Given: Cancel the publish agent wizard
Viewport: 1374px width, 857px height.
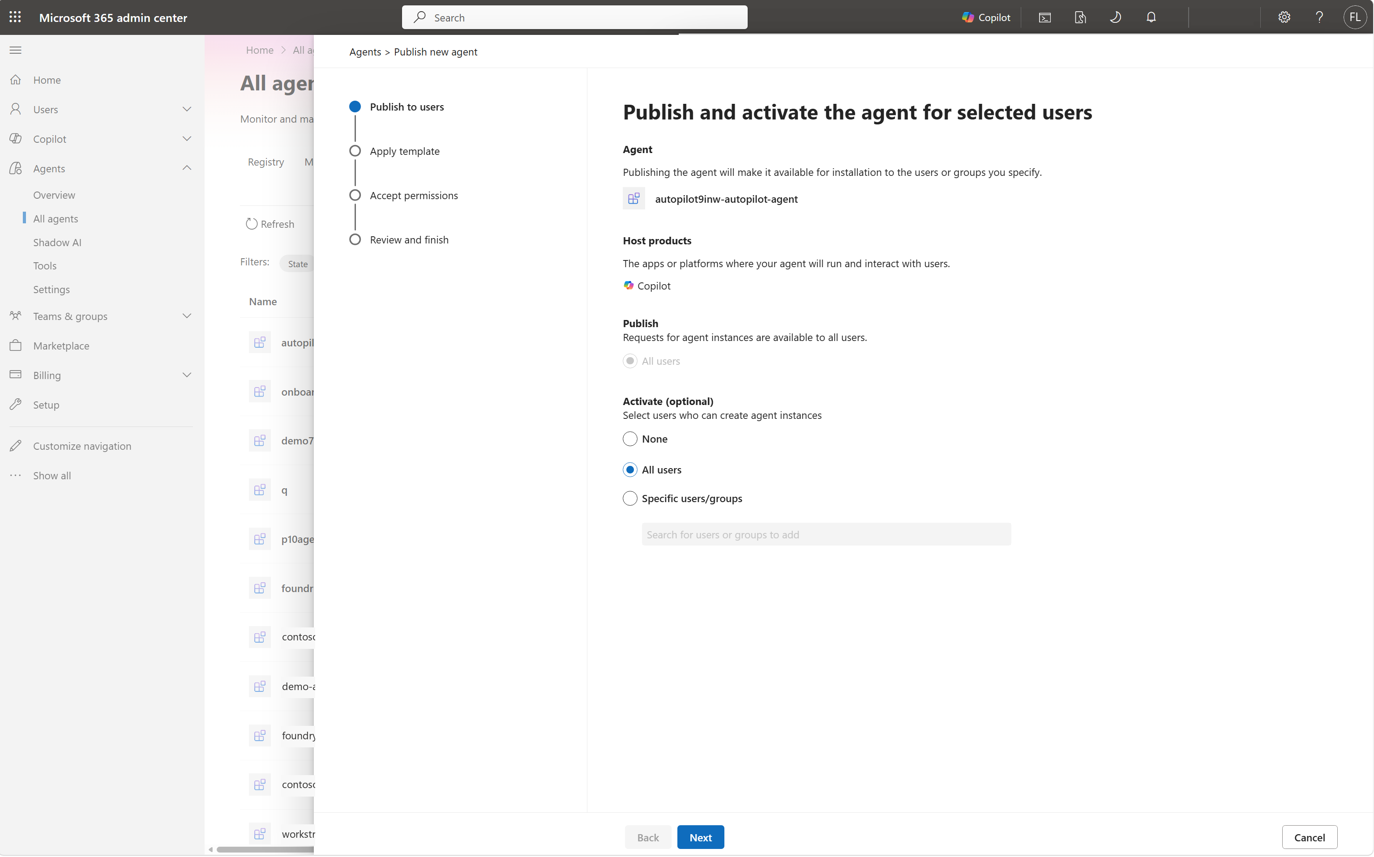Looking at the screenshot, I should pyautogui.click(x=1310, y=837).
